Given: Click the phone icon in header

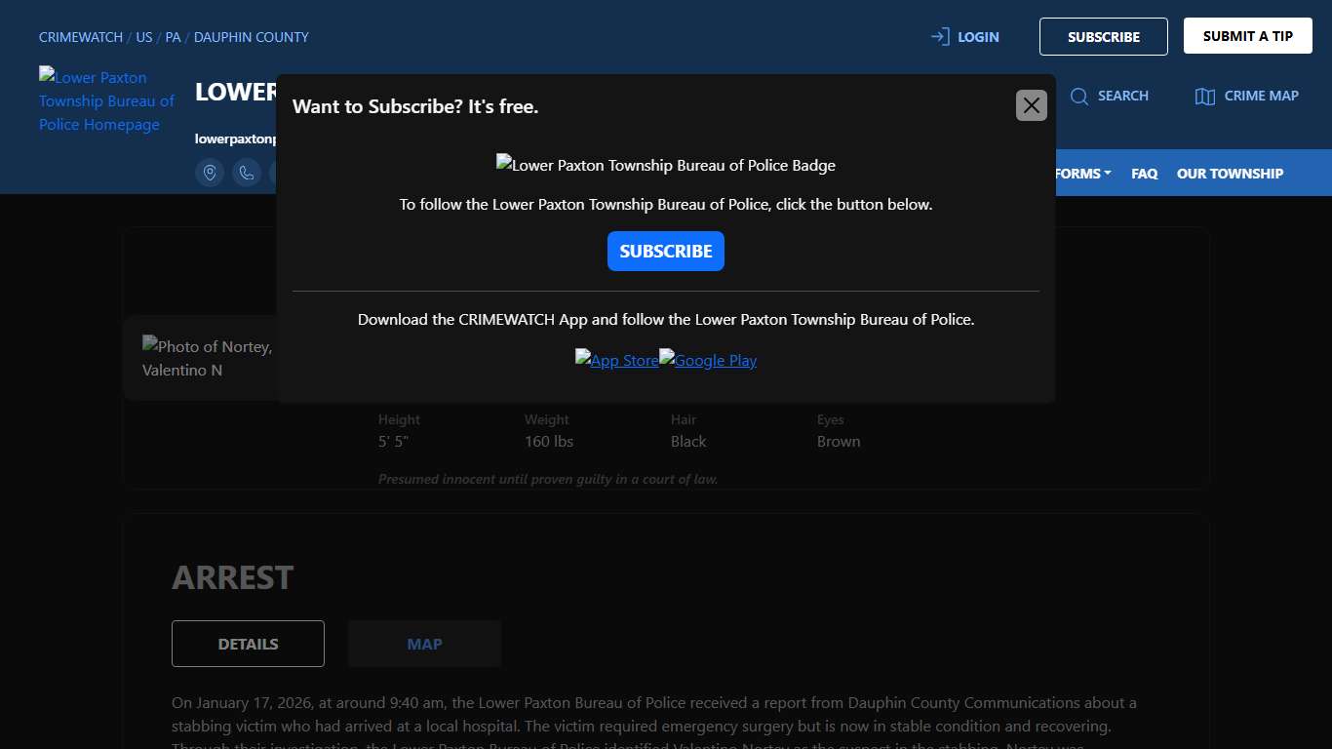Looking at the screenshot, I should tap(247, 173).
